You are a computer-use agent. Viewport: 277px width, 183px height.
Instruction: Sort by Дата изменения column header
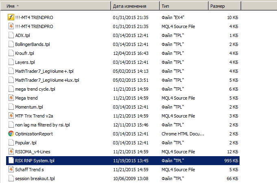pyautogui.click(x=134, y=6)
